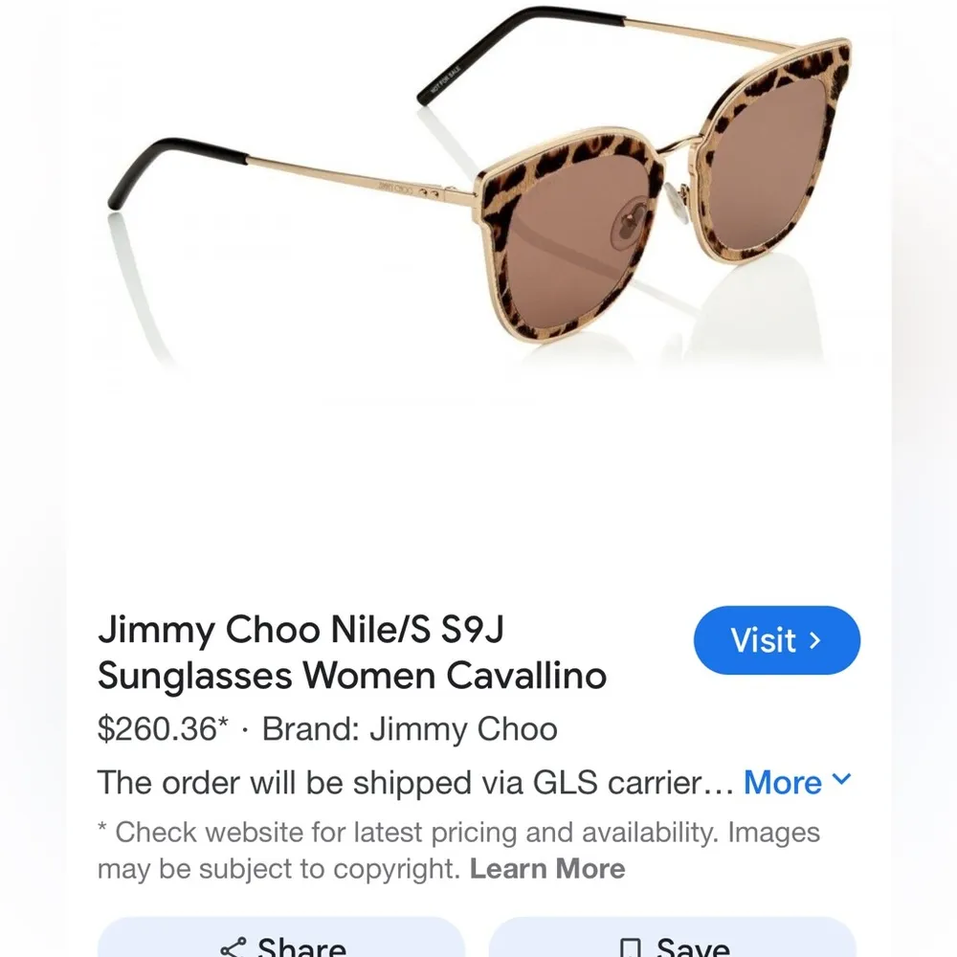Click the $260.36 price label
The width and height of the screenshot is (957, 957).
[163, 728]
